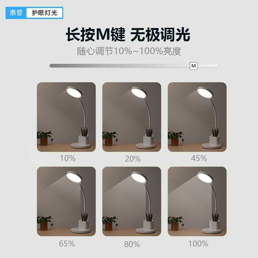This screenshot has width=258, height=258.
Task: Click the 惠普 brand label
Action: click(x=16, y=13)
